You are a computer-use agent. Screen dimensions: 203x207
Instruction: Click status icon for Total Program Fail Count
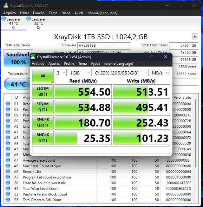coord(8,200)
